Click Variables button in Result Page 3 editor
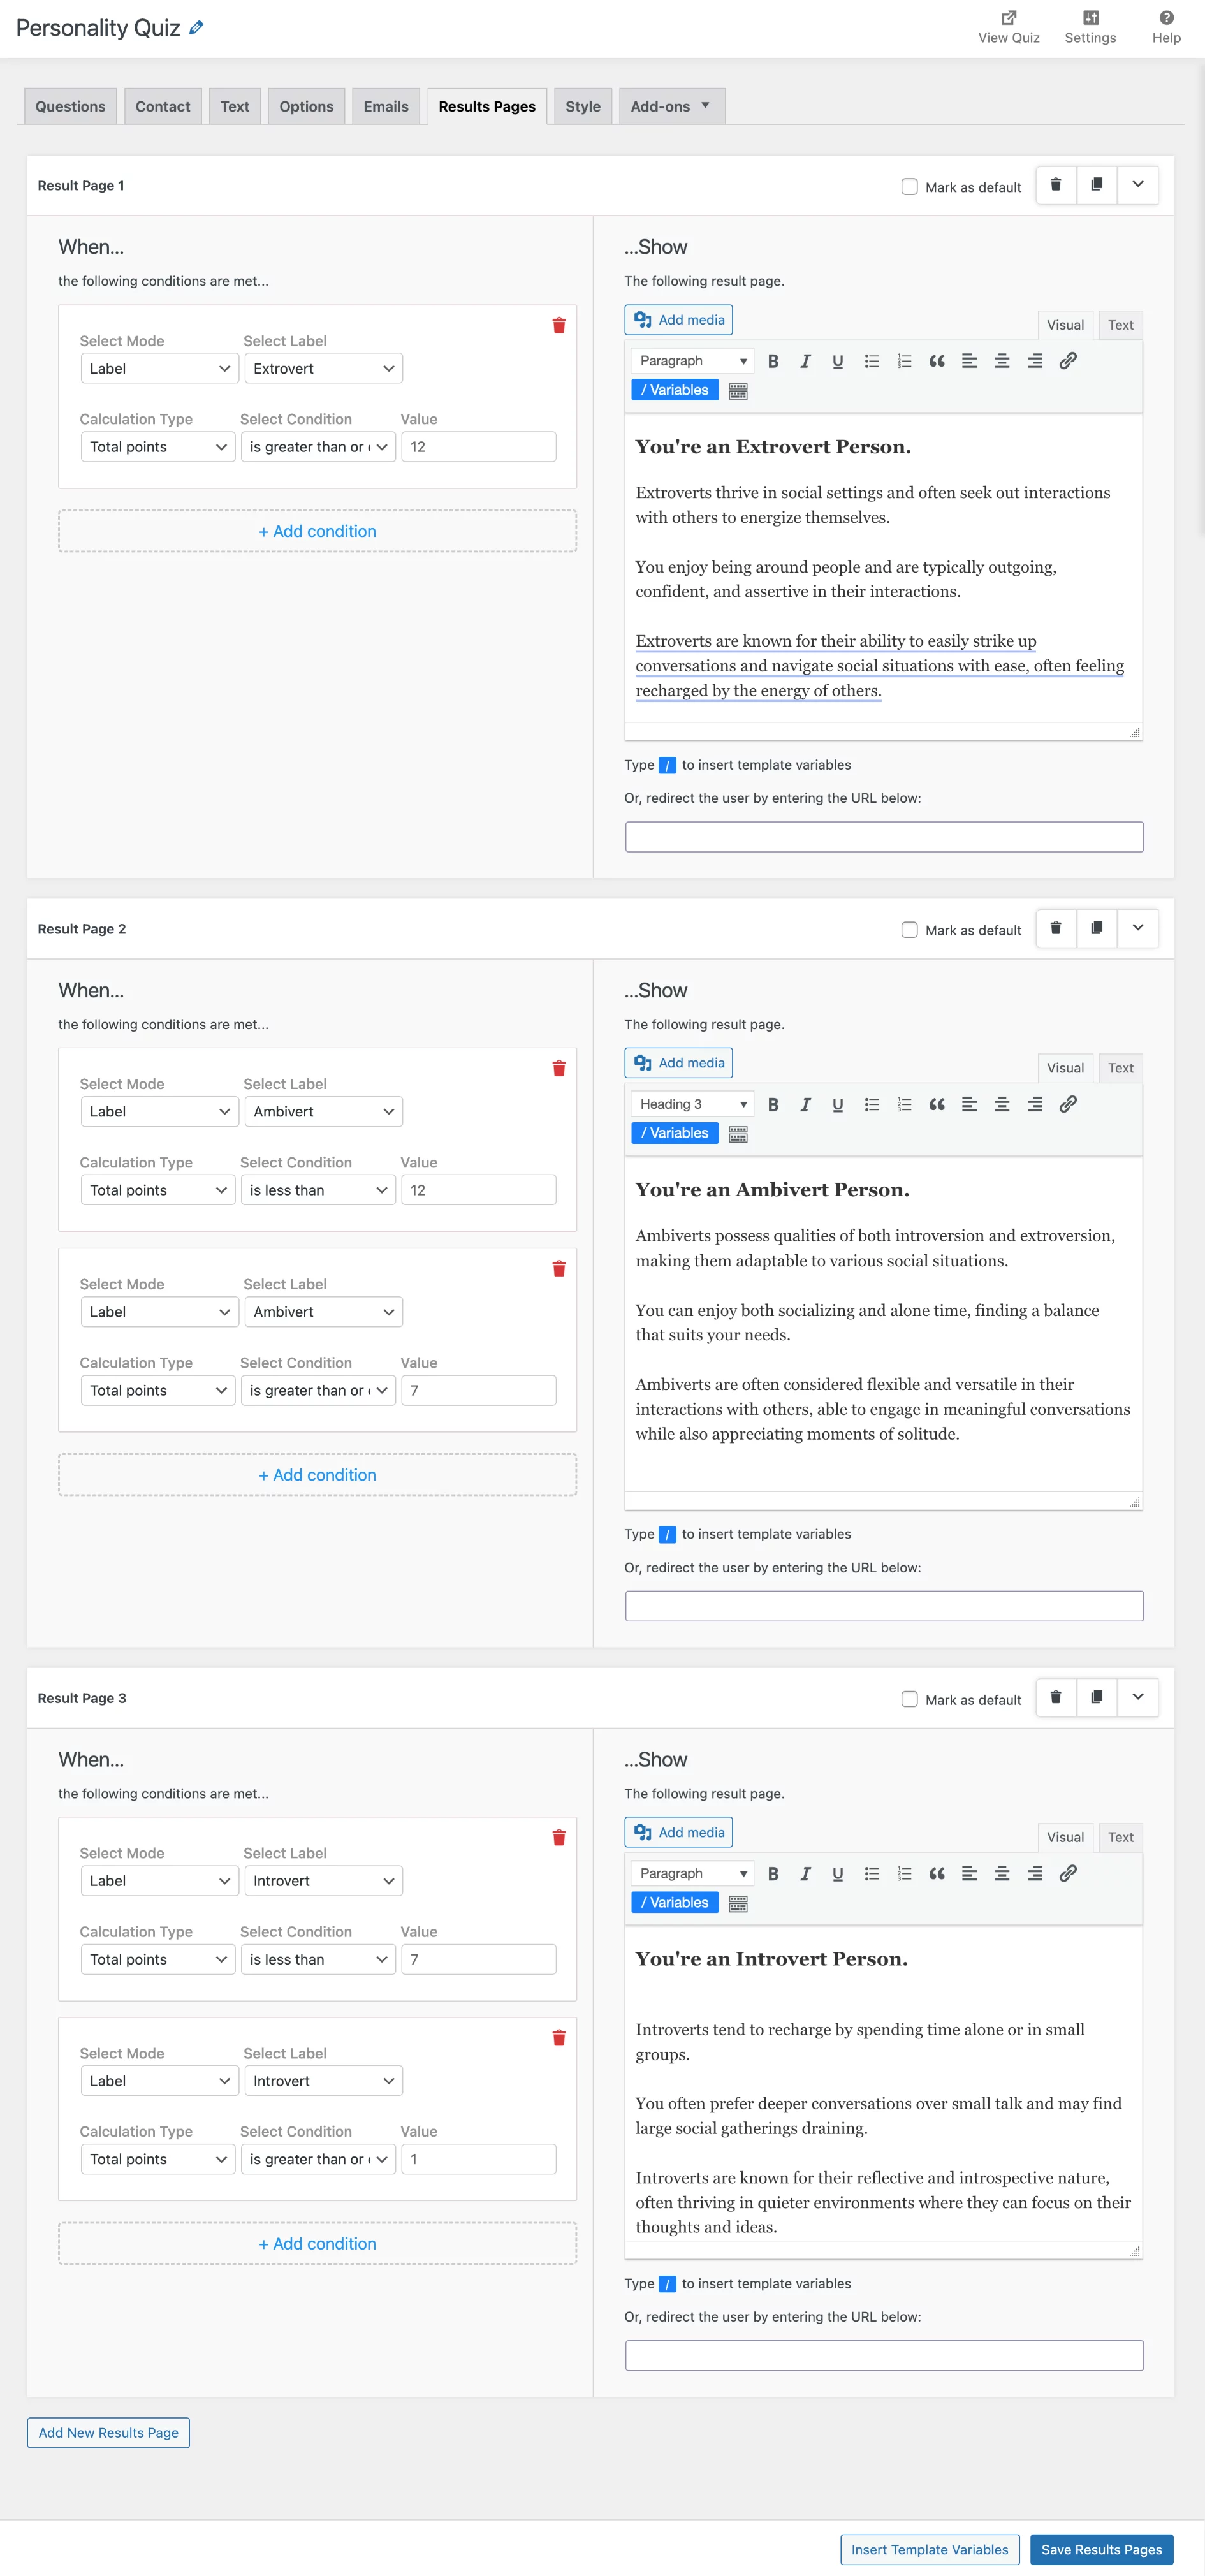The image size is (1205, 2576). [675, 1902]
